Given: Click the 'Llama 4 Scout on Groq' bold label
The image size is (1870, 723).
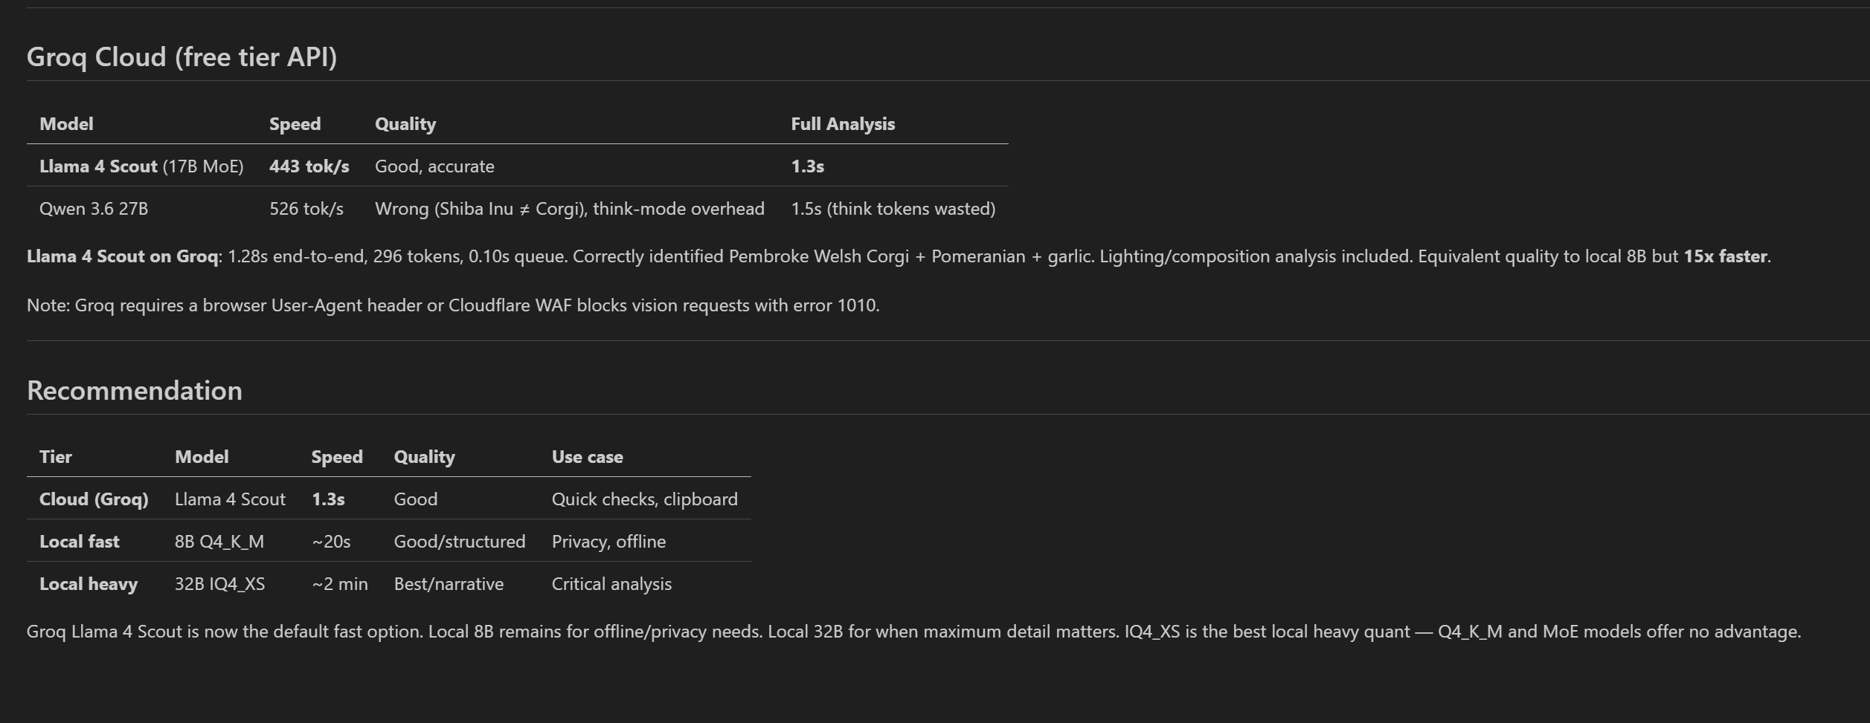Looking at the screenshot, I should pos(123,256).
